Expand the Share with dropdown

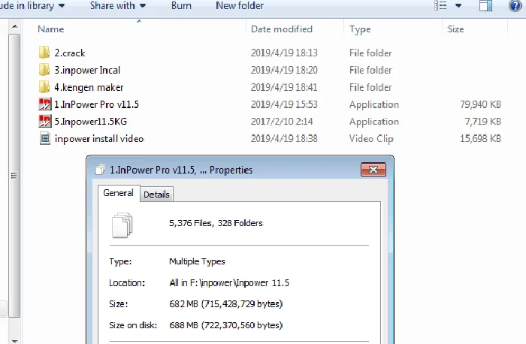(118, 6)
